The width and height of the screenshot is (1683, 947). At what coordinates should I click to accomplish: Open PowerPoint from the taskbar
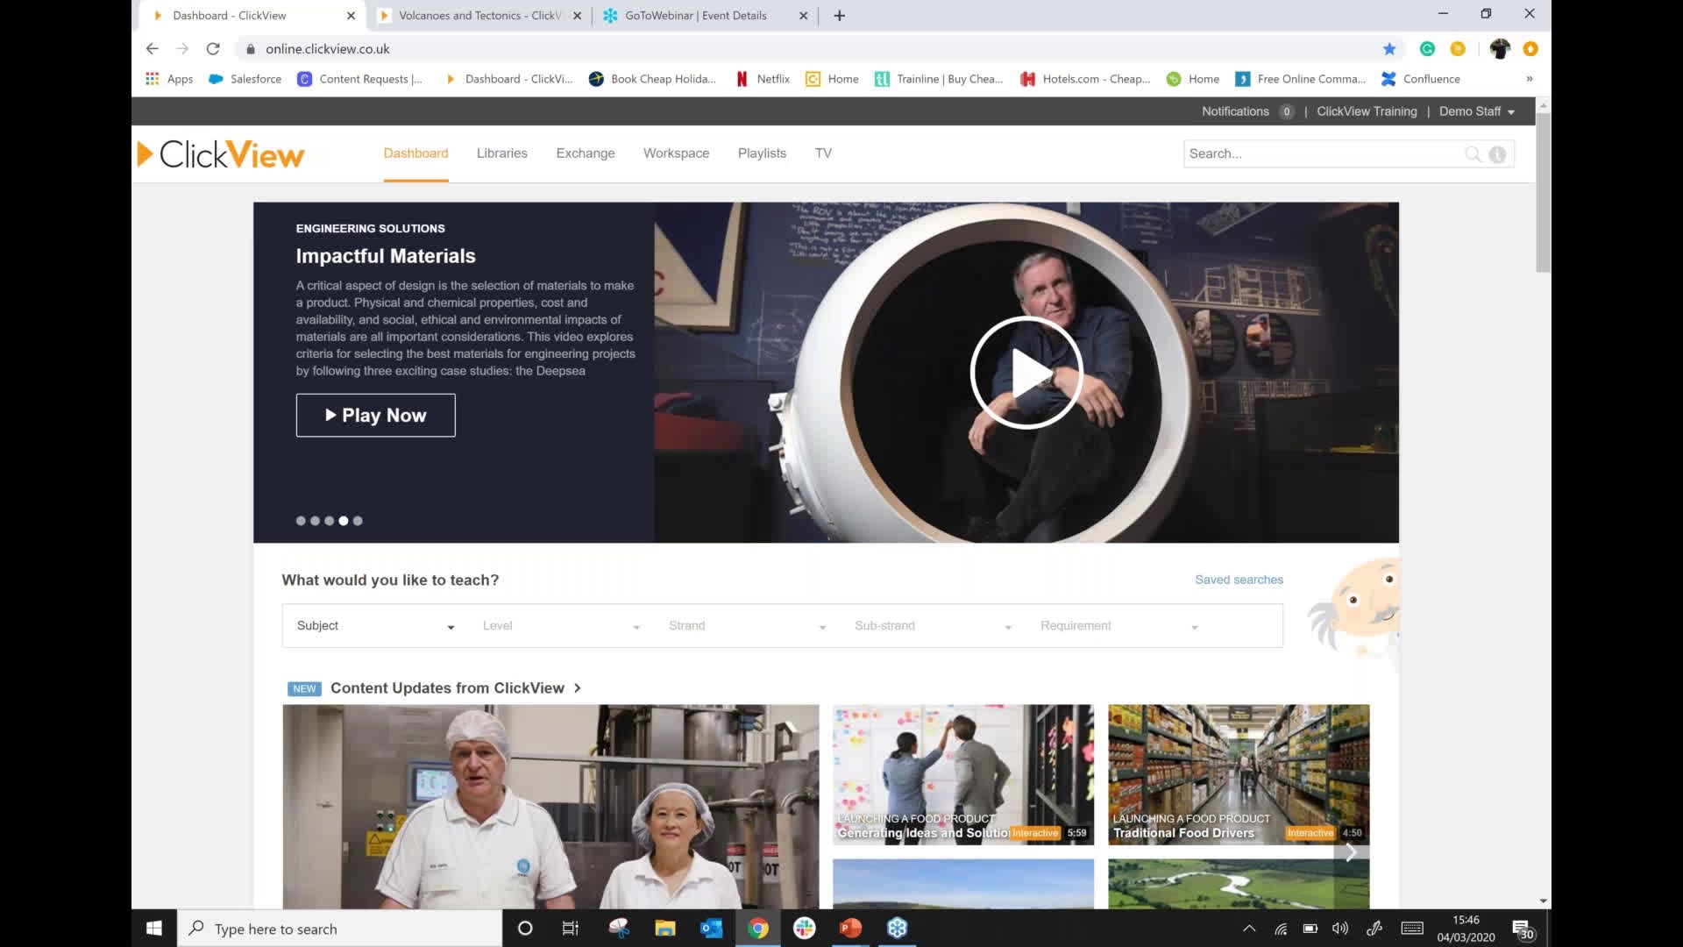(849, 928)
